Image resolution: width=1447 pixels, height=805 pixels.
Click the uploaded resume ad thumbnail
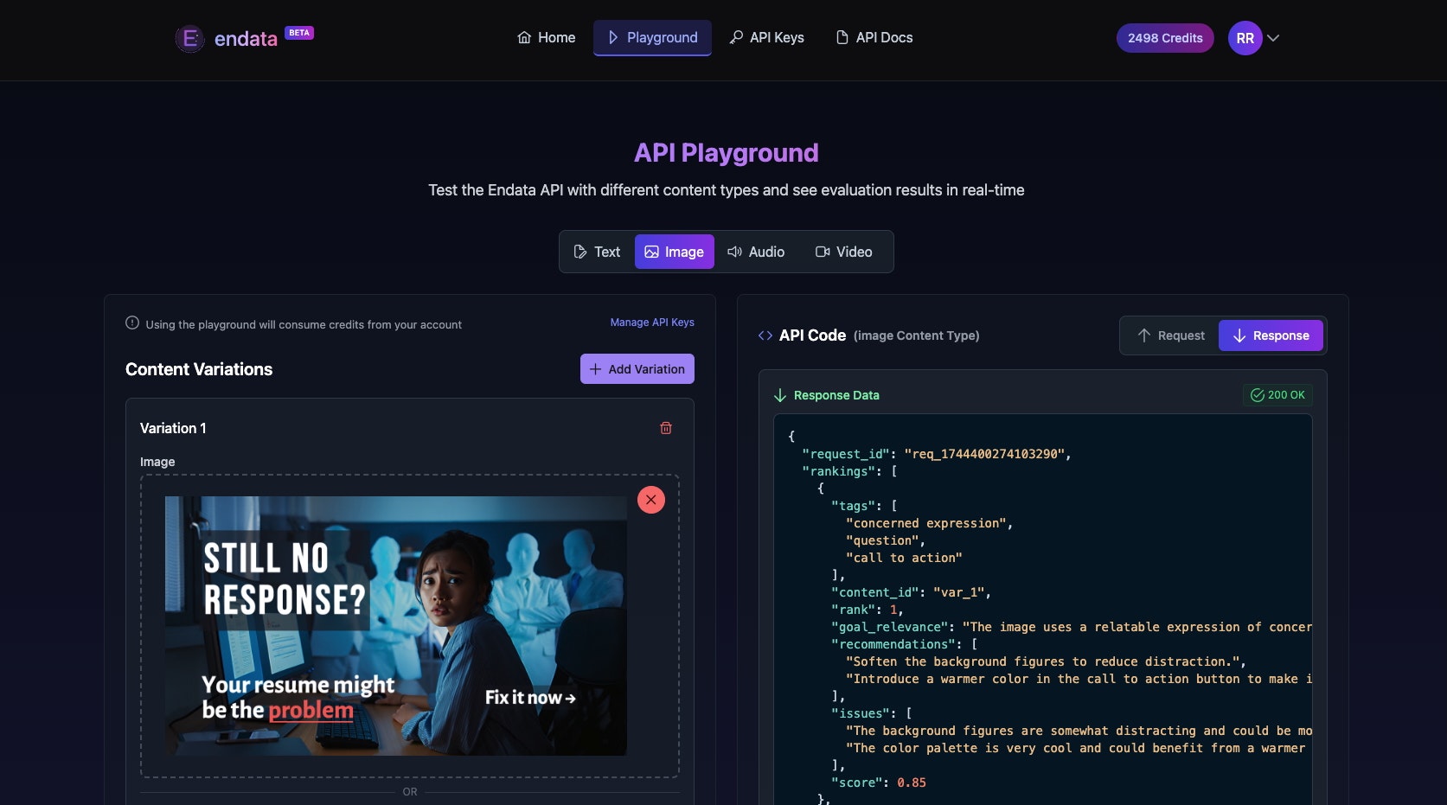(x=396, y=626)
